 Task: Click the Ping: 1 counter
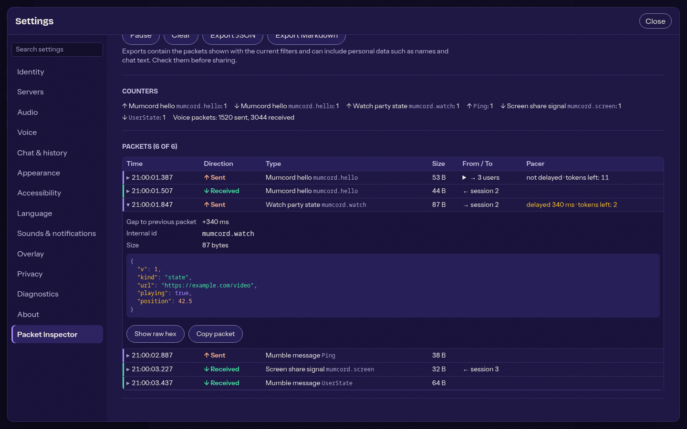(x=480, y=106)
